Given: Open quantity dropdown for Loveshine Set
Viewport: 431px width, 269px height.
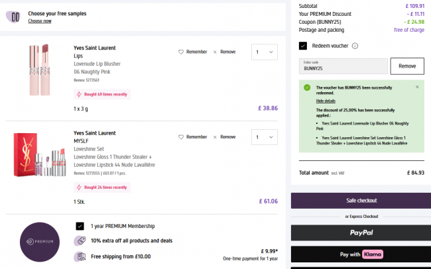Looking at the screenshot, I should pyautogui.click(x=265, y=136).
